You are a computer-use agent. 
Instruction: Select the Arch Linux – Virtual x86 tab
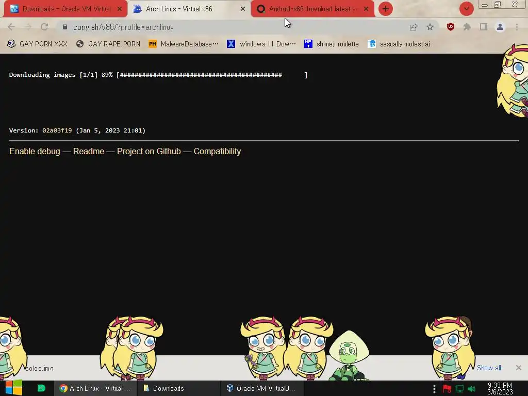click(x=189, y=9)
